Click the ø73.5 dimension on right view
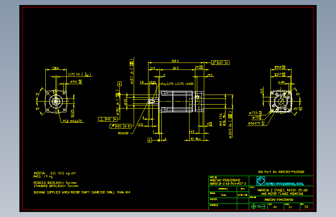 [255, 113]
